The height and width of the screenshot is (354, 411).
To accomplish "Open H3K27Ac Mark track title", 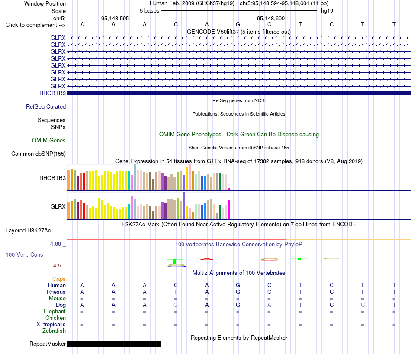I will click(x=239, y=225).
